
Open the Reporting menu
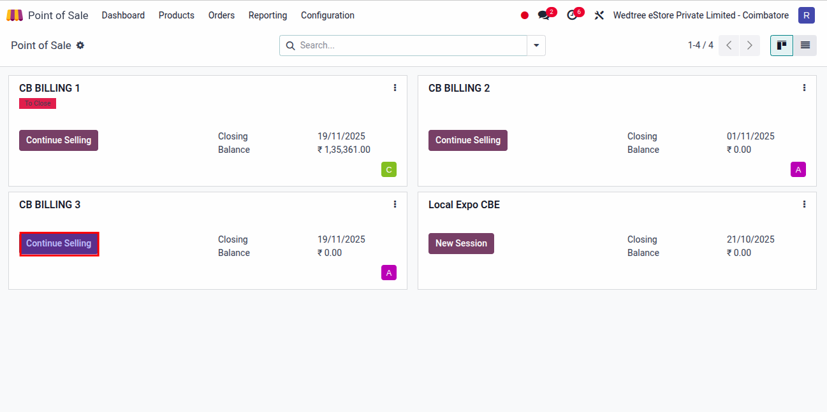pos(267,15)
